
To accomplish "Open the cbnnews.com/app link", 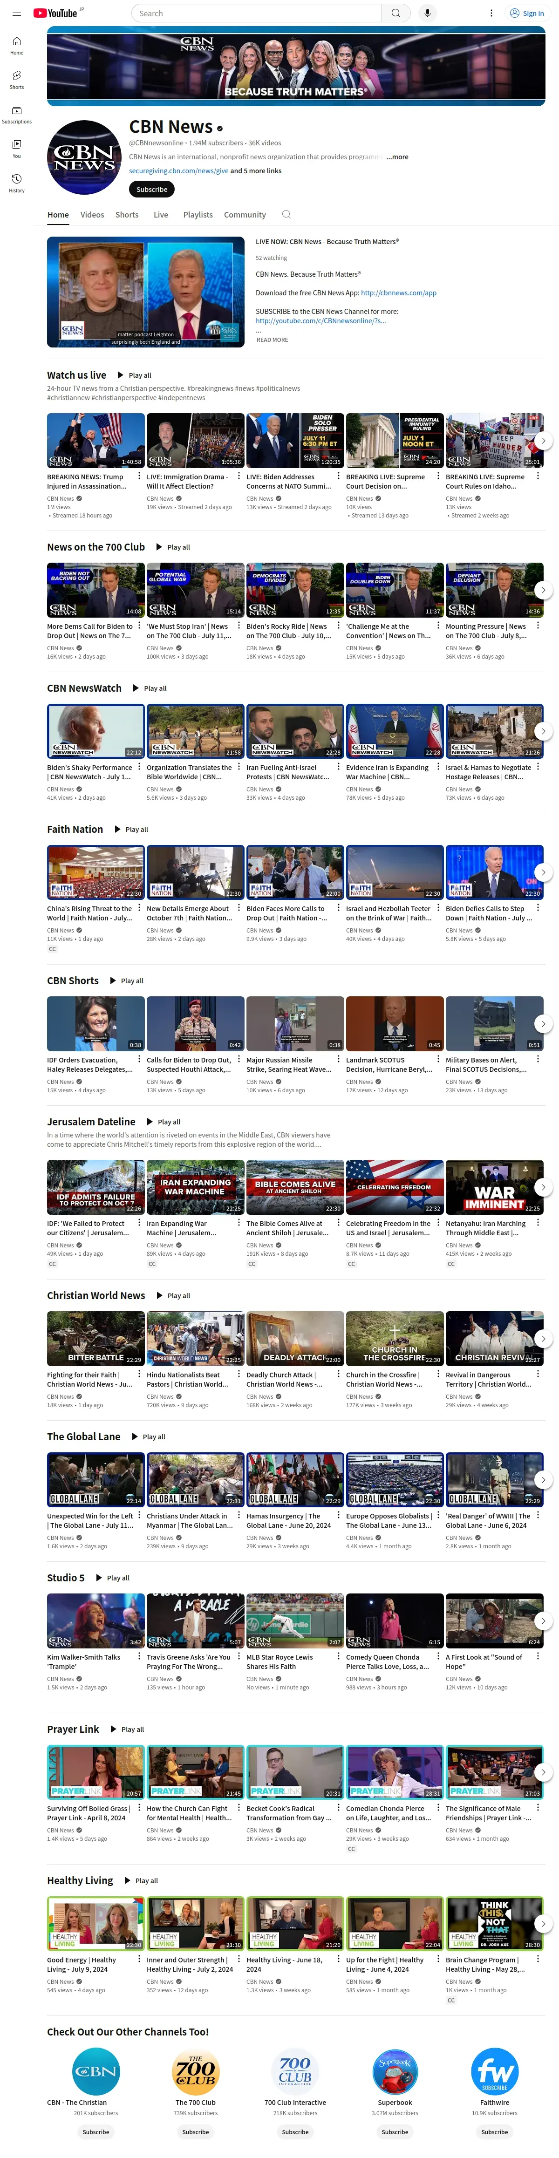I will pyautogui.click(x=399, y=293).
